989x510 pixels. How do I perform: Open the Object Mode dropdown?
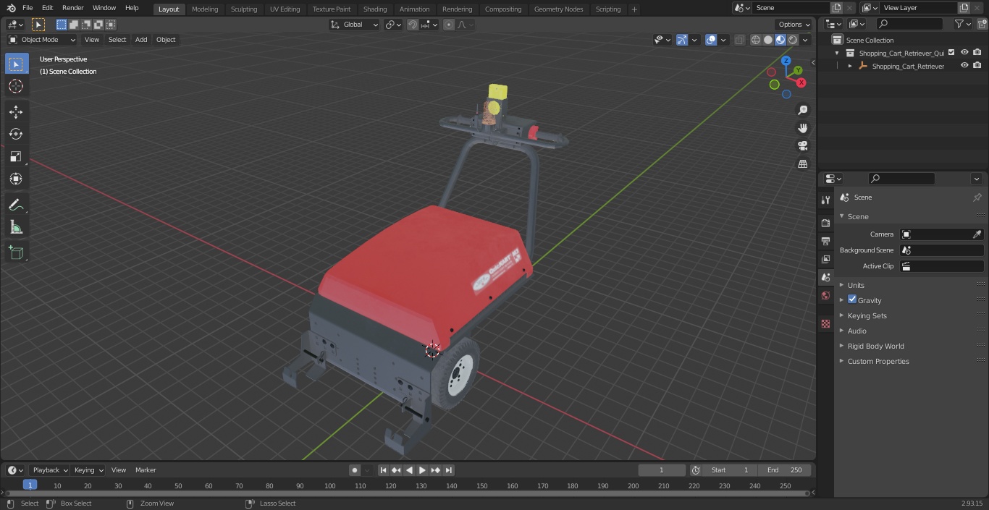point(42,40)
